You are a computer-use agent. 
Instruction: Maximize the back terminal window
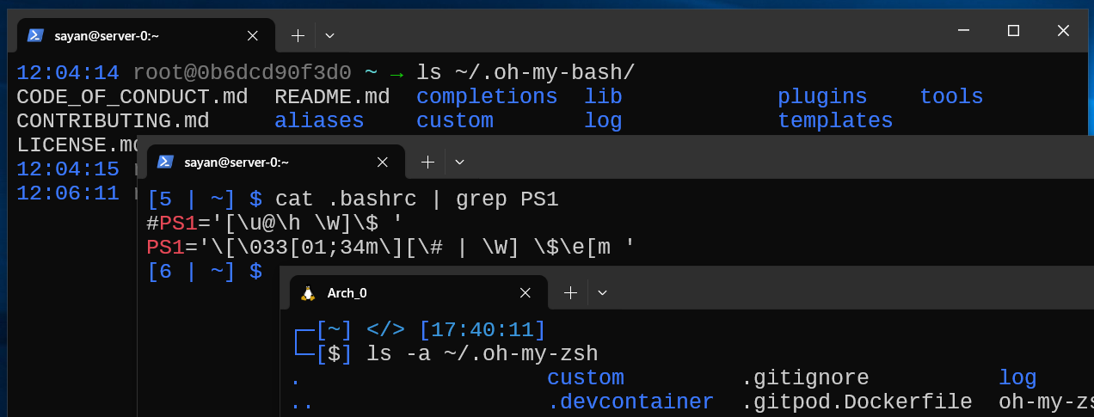click(1013, 31)
